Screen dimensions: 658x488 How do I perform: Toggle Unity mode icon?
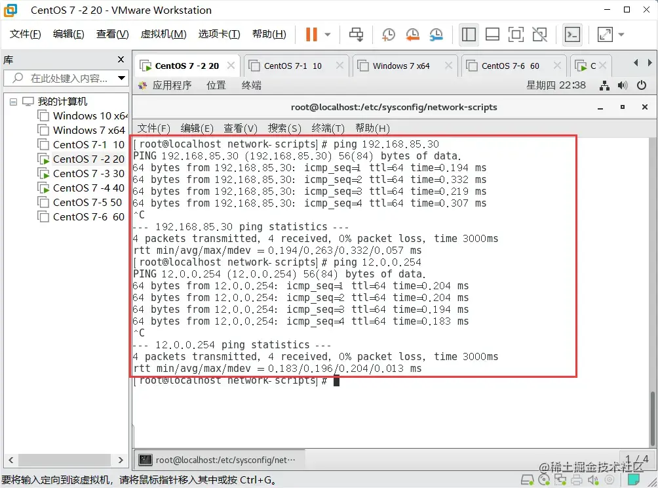[539, 35]
